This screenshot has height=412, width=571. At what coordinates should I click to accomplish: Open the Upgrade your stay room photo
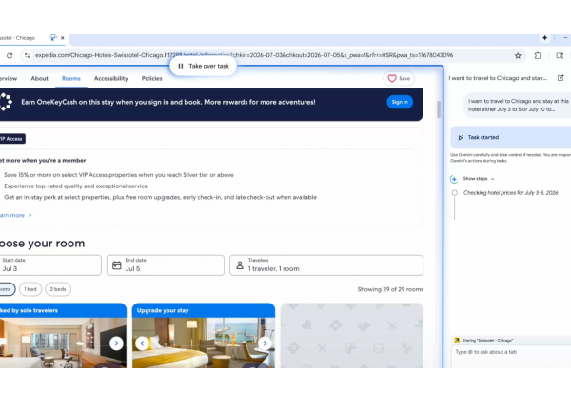tap(204, 343)
